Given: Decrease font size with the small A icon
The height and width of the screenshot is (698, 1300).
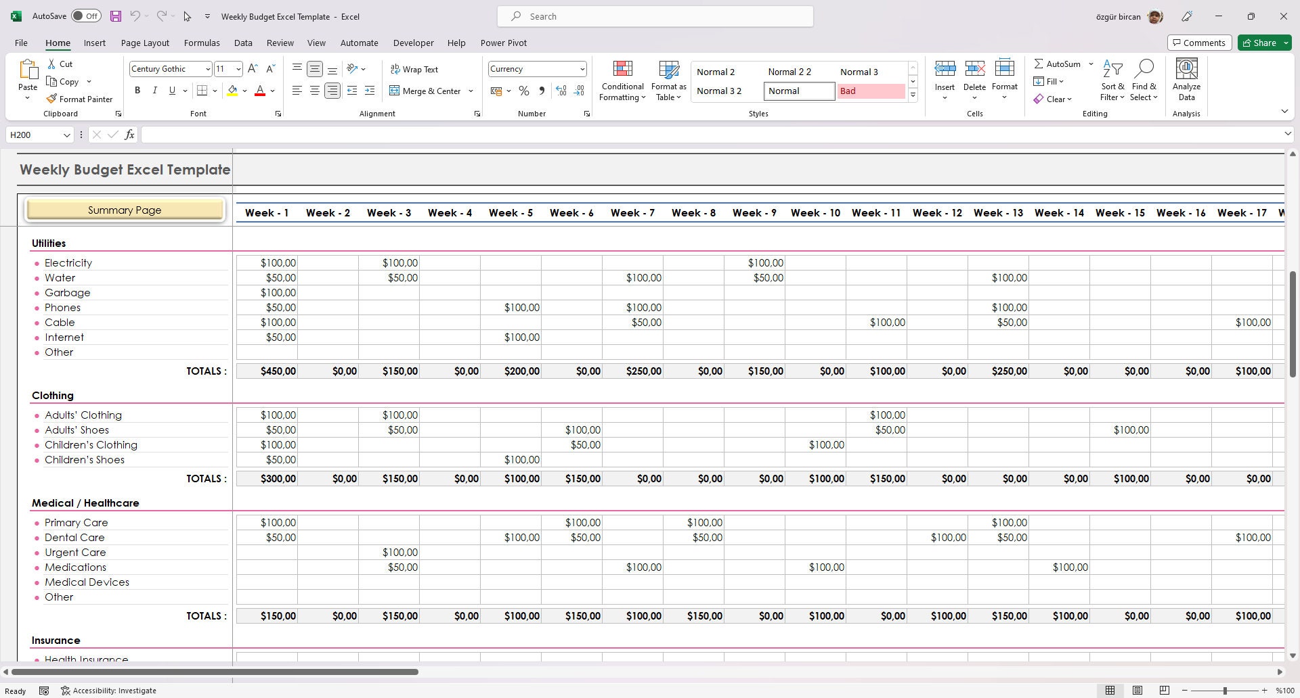Looking at the screenshot, I should (270, 69).
